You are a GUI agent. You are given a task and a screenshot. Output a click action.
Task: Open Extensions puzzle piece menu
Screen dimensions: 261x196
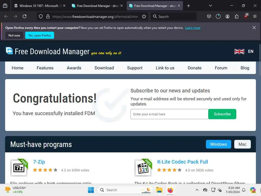point(237,16)
